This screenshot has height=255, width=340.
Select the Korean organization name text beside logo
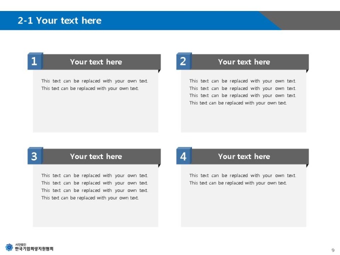(x=34, y=247)
